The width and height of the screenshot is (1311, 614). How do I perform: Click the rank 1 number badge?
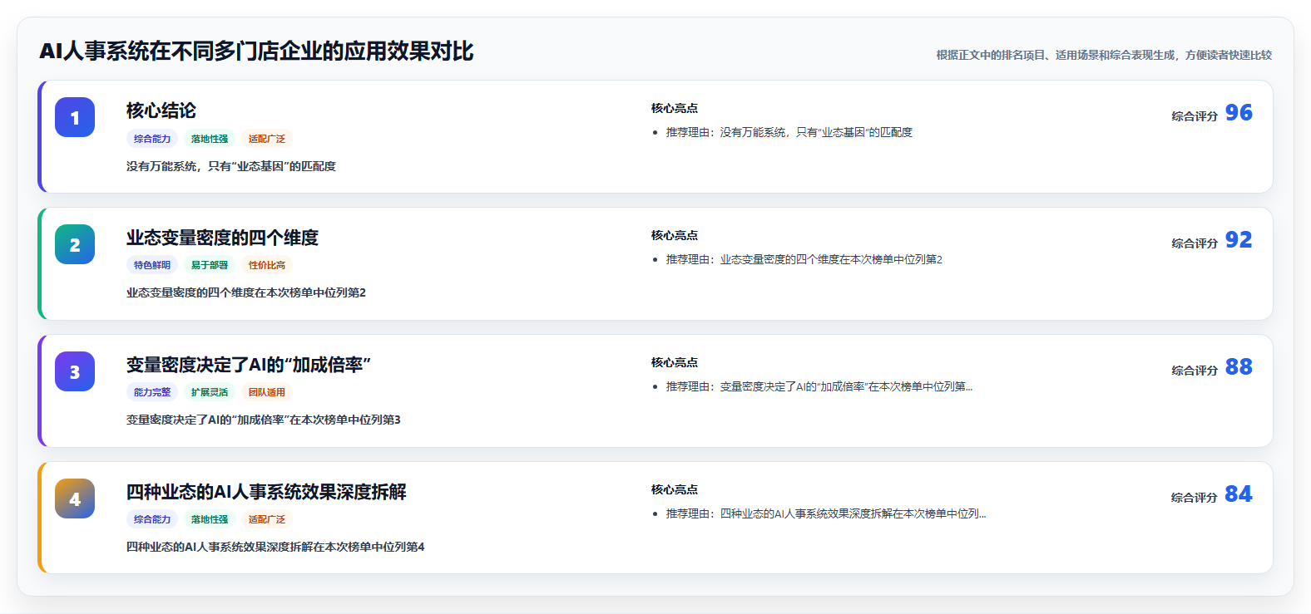75,117
